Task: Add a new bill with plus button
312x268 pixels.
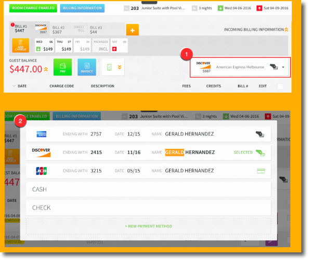Action: [x=132, y=30]
